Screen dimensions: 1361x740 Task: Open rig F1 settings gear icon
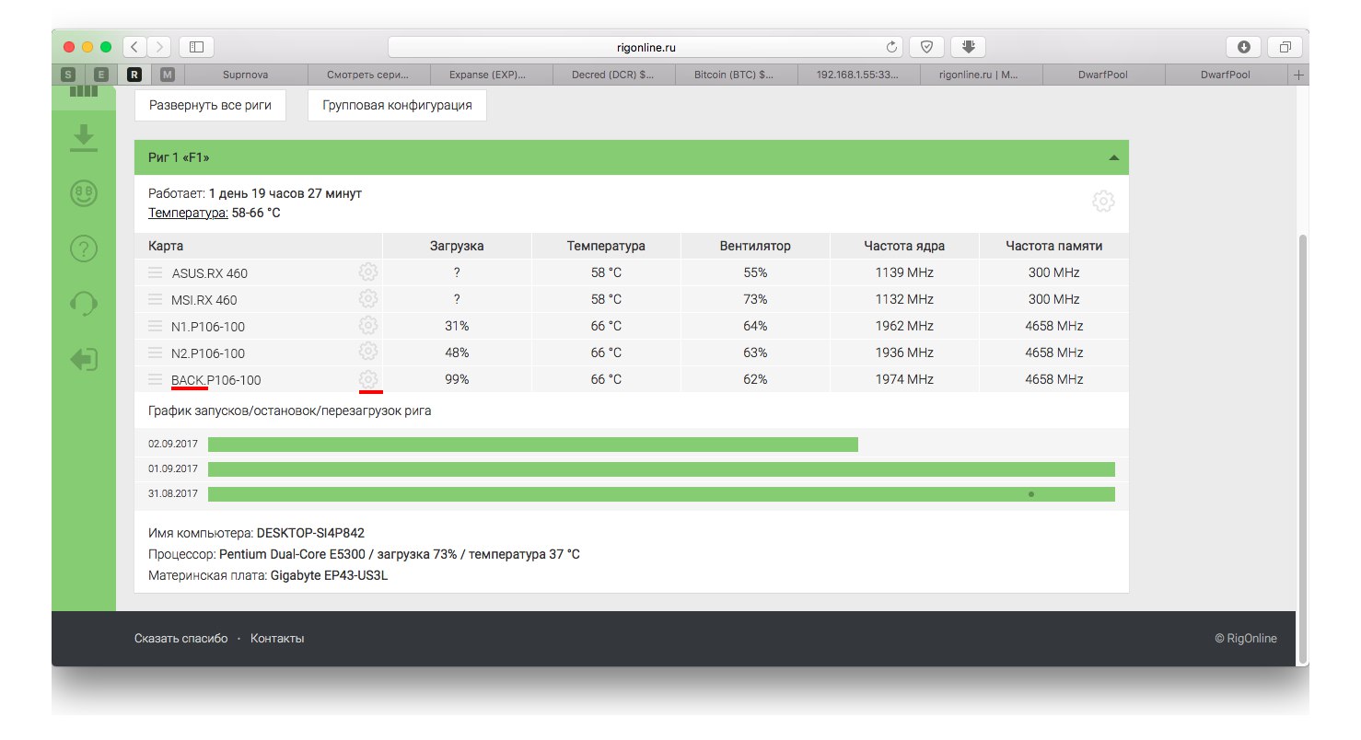[1103, 202]
